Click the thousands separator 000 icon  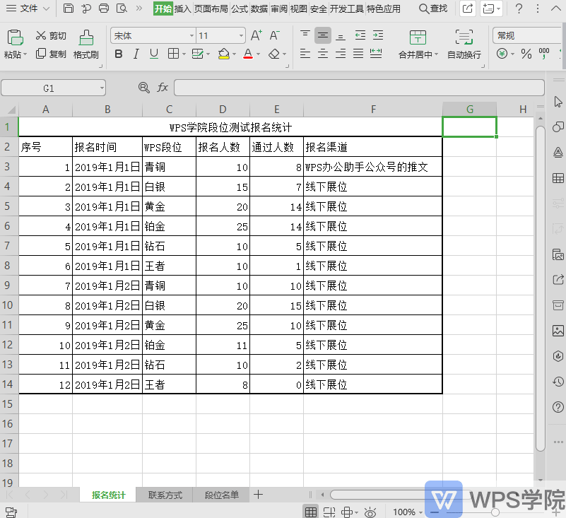click(543, 54)
